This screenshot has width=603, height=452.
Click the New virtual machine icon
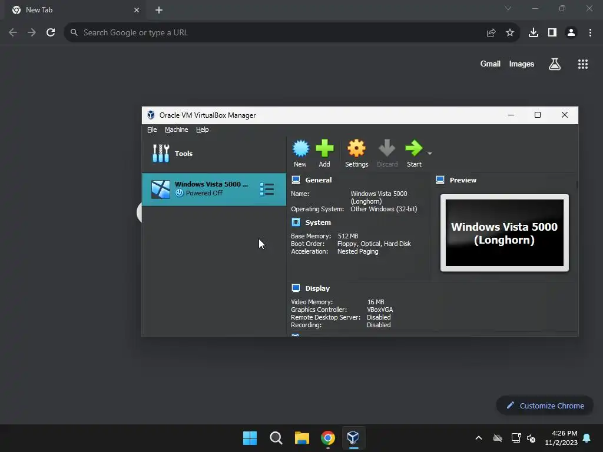pos(300,148)
